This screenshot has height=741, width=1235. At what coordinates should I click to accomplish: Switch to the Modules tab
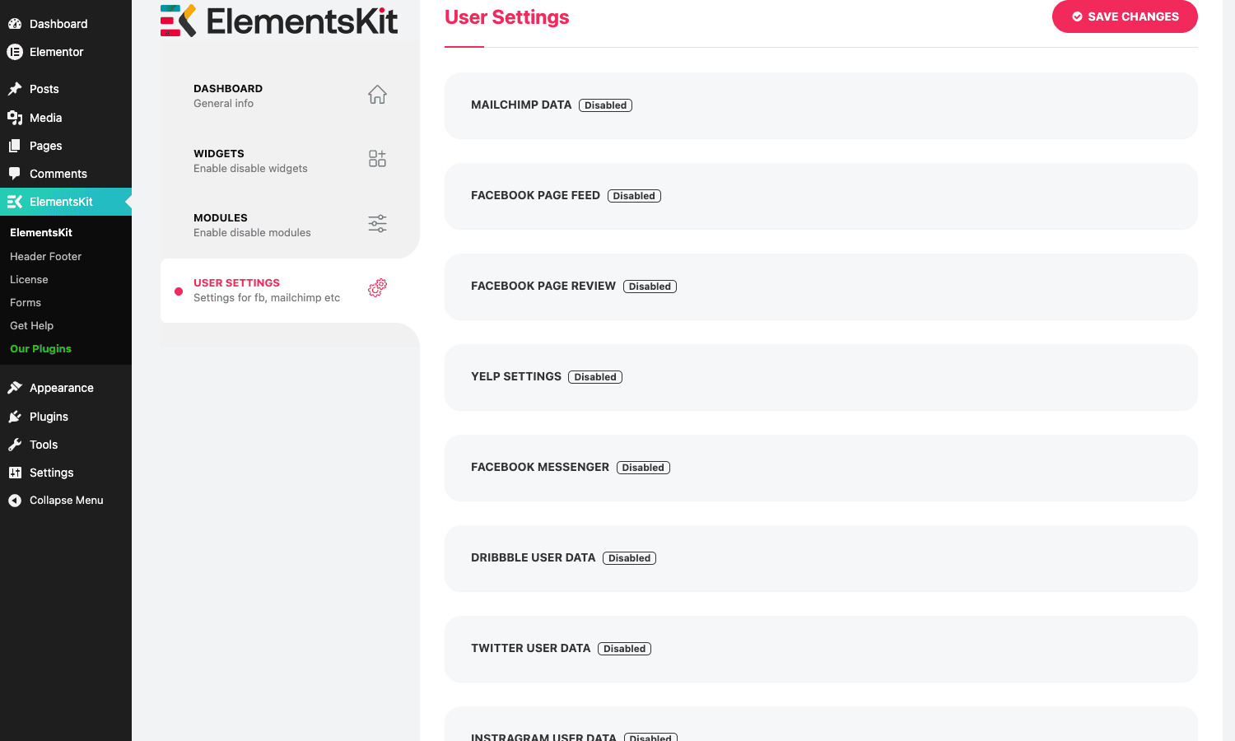click(290, 225)
